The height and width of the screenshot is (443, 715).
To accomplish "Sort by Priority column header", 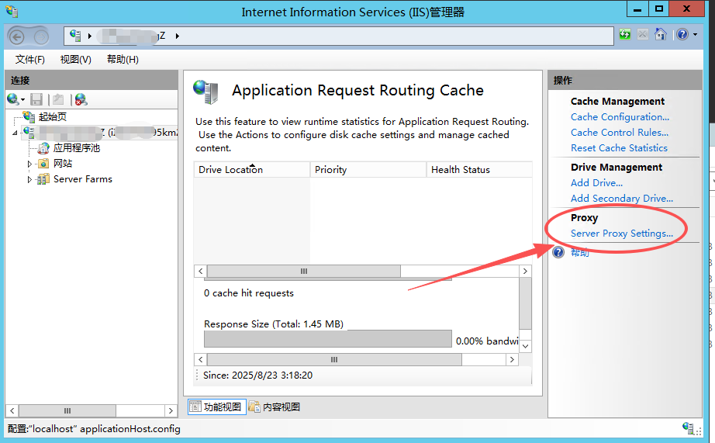I will tap(368, 170).
